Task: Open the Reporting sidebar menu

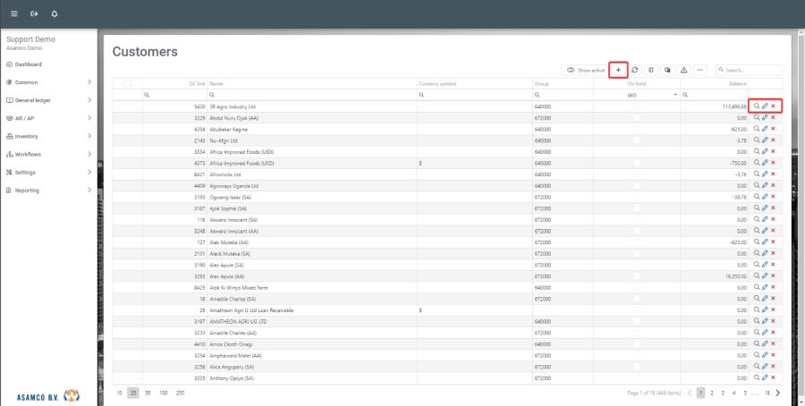Action: coord(48,190)
